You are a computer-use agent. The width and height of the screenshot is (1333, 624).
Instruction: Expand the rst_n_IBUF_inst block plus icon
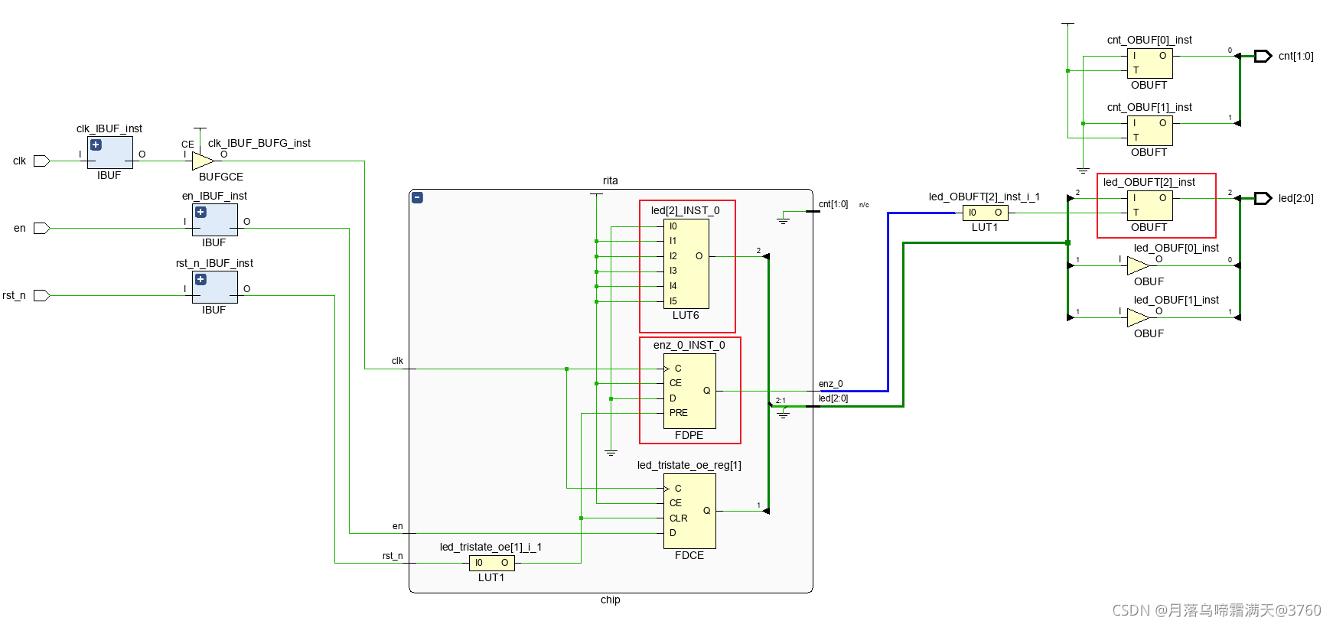pos(200,279)
